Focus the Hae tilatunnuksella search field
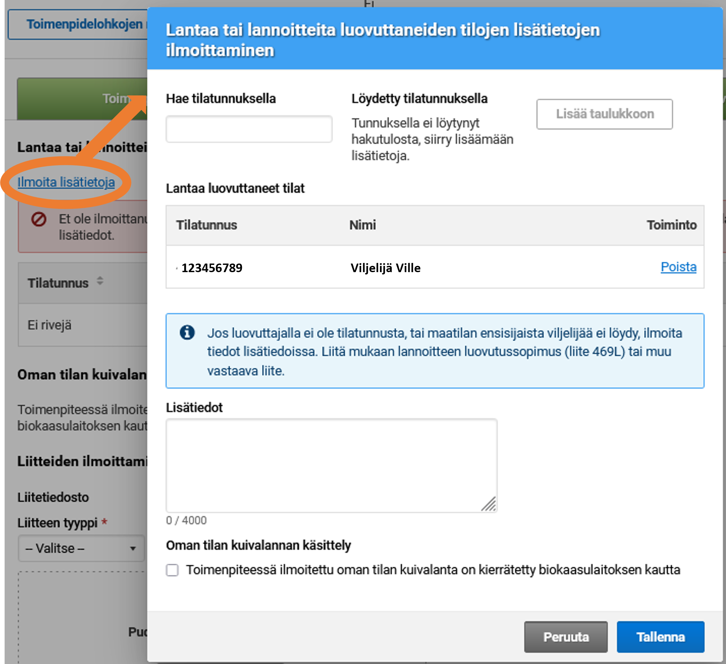Image resolution: width=726 pixels, height=664 pixels. [x=249, y=129]
